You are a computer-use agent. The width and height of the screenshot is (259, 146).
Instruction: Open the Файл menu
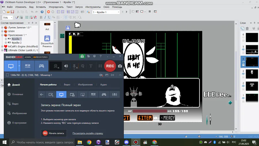pos(9,7)
